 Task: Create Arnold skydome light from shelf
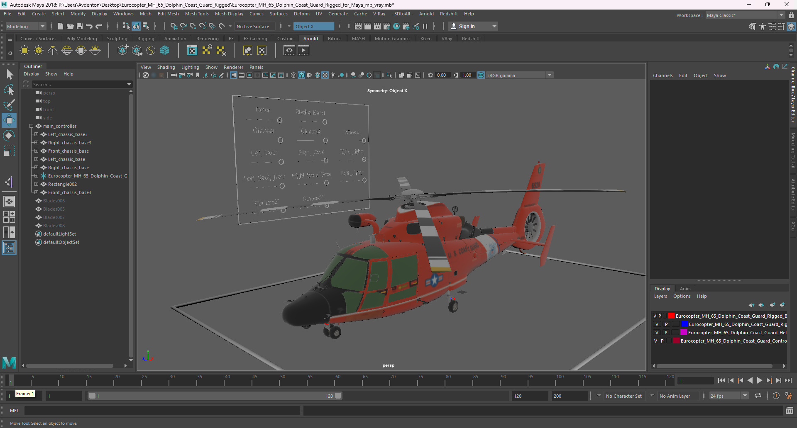[67, 50]
